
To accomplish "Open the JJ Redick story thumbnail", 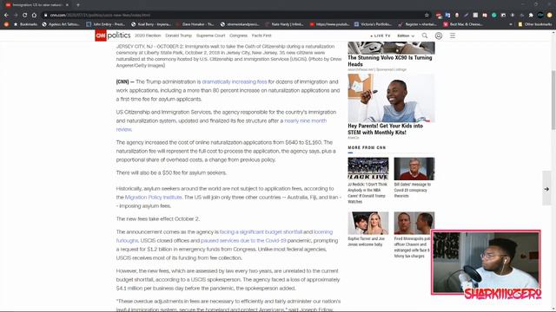I will tap(368, 169).
